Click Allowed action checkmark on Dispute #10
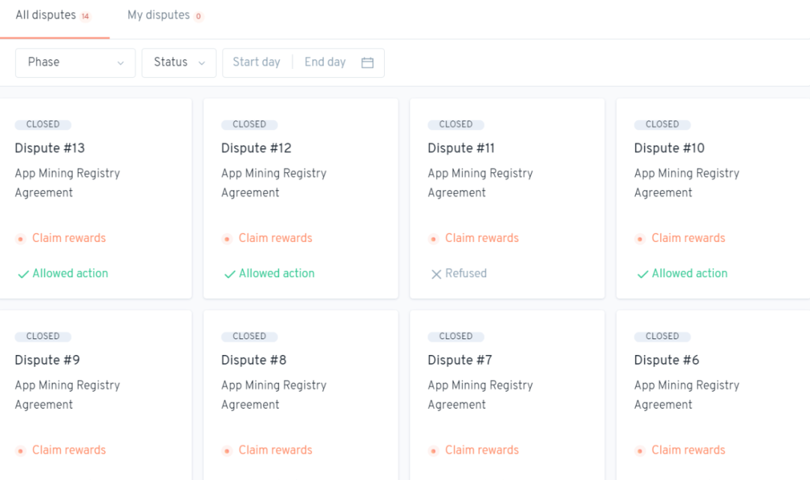 (x=643, y=274)
